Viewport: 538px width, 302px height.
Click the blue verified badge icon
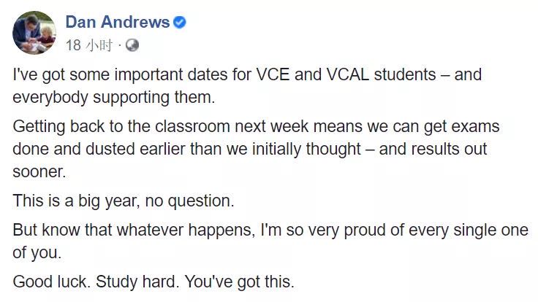180,23
